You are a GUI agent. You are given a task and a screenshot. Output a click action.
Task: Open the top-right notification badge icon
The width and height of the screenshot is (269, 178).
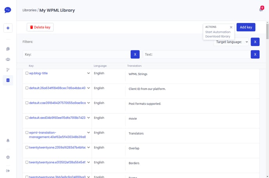coord(261,9)
